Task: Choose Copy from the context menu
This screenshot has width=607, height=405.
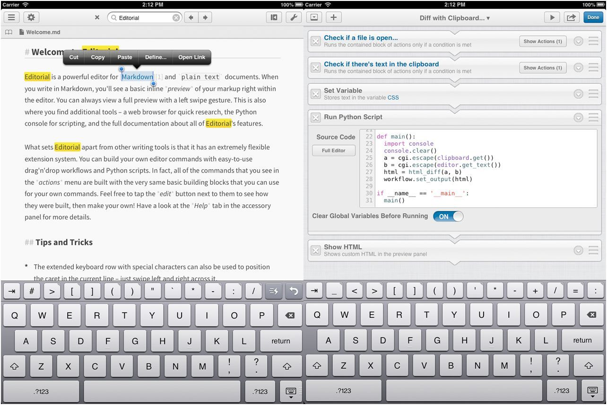Action: 97,57
